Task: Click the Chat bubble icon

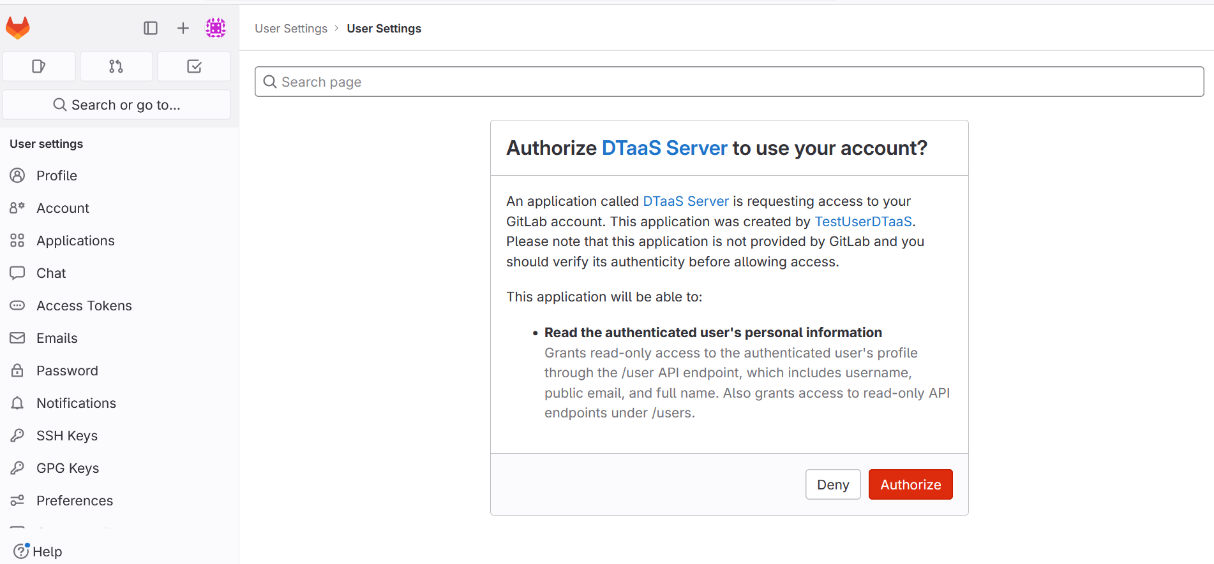Action: pos(17,273)
